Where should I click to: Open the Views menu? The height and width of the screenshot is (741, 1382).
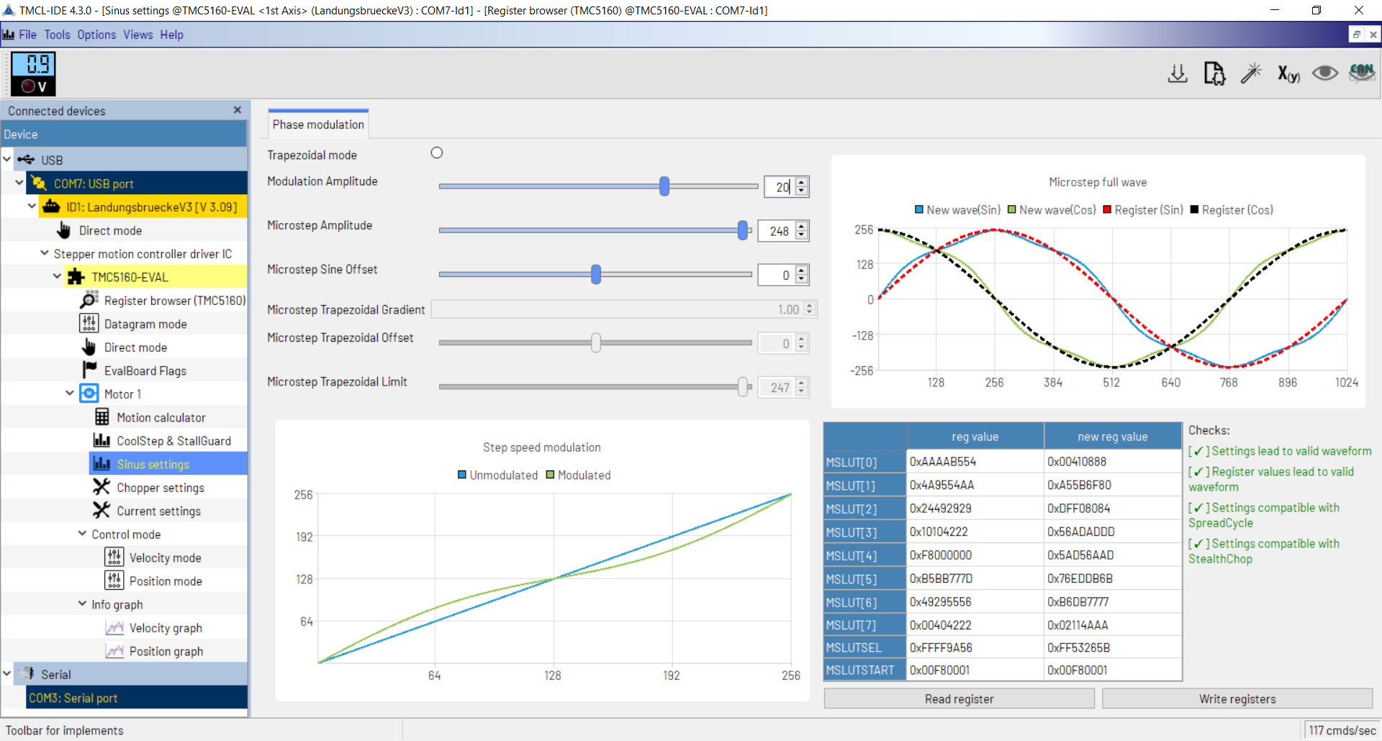coord(138,35)
